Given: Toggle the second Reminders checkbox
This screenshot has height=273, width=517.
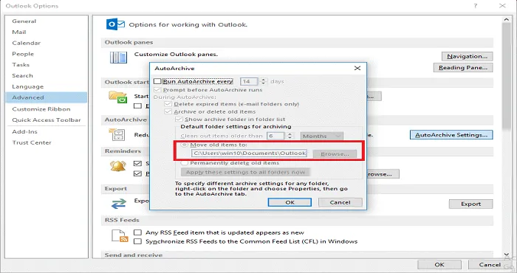Looking at the screenshot, I should 137,173.
